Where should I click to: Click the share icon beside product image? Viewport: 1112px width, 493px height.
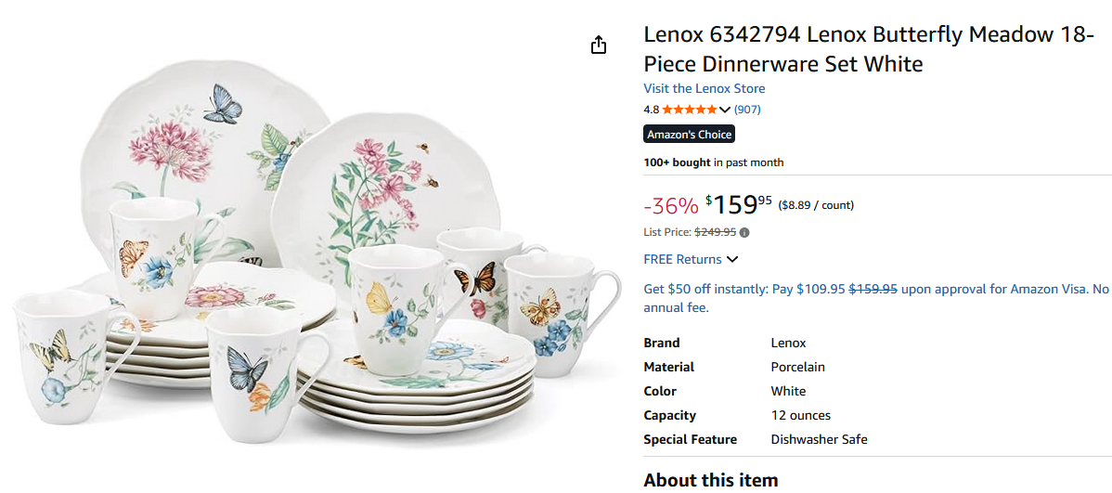pyautogui.click(x=599, y=45)
